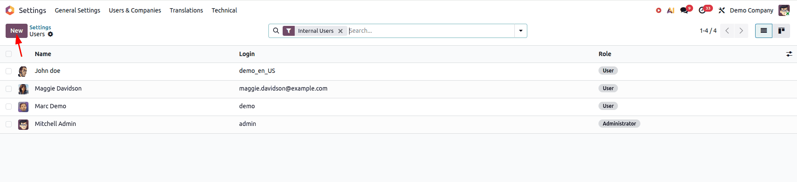Select the Marc Demo row checkbox

pyautogui.click(x=9, y=107)
